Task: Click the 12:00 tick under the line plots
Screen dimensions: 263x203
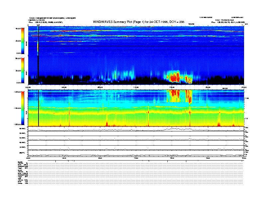Action: point(136,158)
